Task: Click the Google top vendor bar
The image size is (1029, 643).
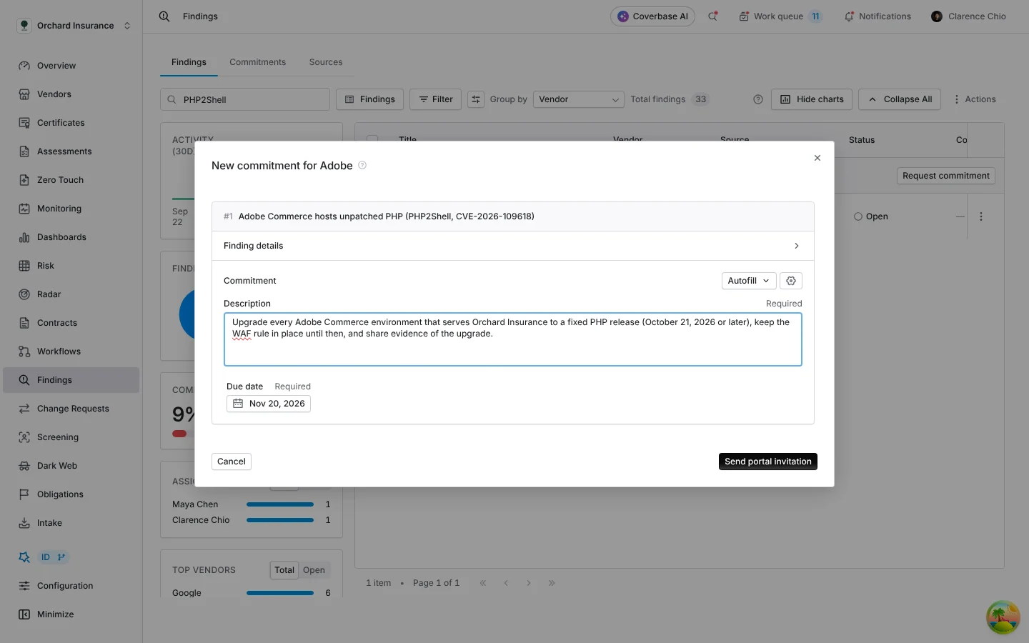Action: 280,593
